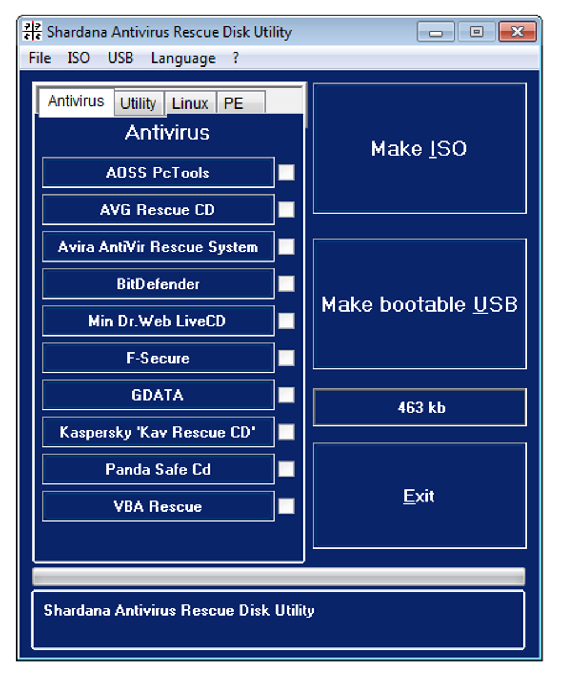Check the Panda Safe Cd checkbox

(x=287, y=469)
